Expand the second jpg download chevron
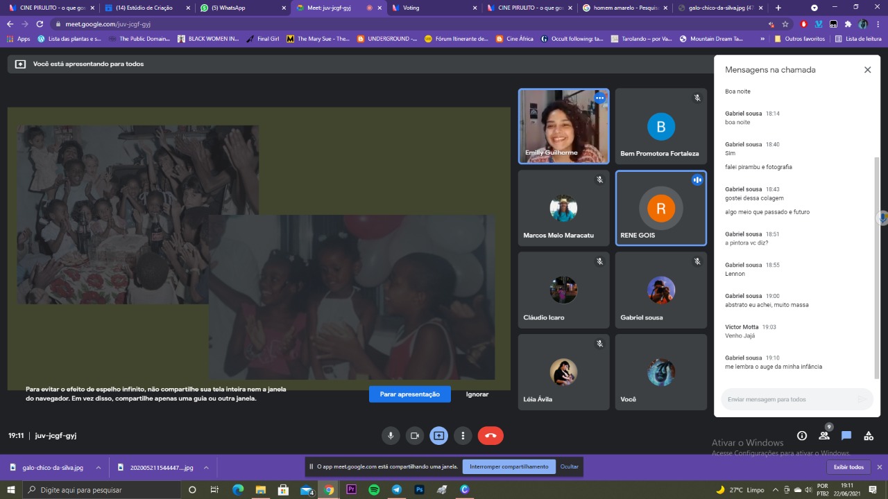The image size is (888, 499). [x=206, y=468]
